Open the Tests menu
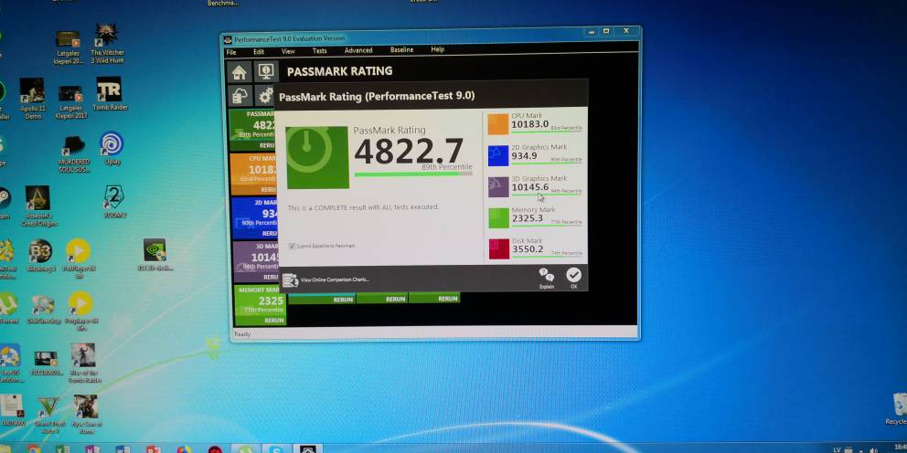907x453 pixels. [320, 51]
